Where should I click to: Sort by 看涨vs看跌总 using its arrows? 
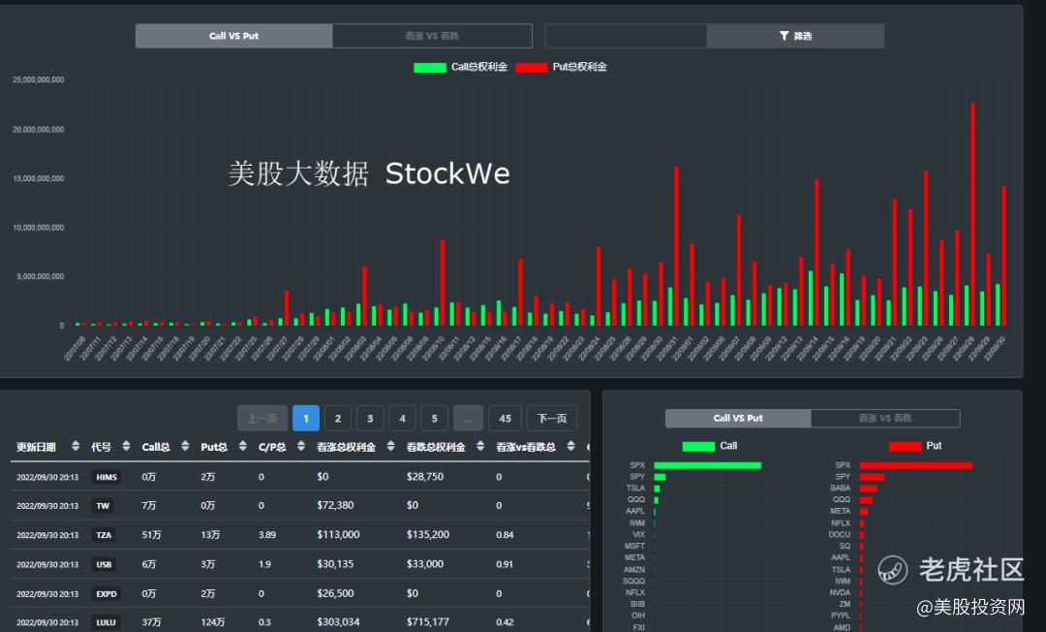[571, 446]
